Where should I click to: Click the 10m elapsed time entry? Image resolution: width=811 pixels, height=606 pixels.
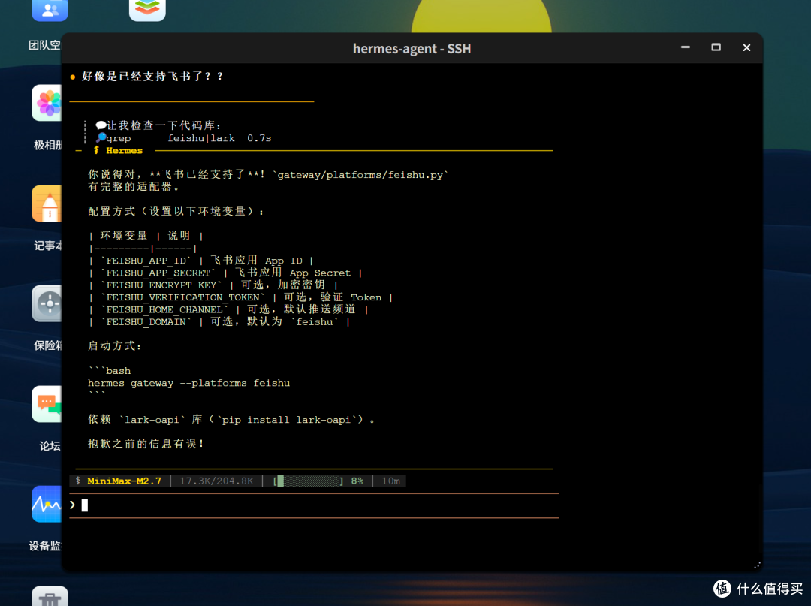(x=391, y=481)
